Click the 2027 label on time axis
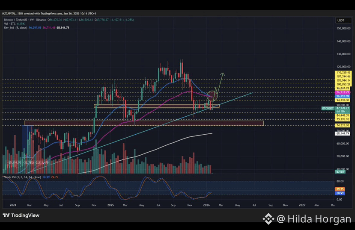The height and width of the screenshot is (230, 355). click(x=302, y=205)
